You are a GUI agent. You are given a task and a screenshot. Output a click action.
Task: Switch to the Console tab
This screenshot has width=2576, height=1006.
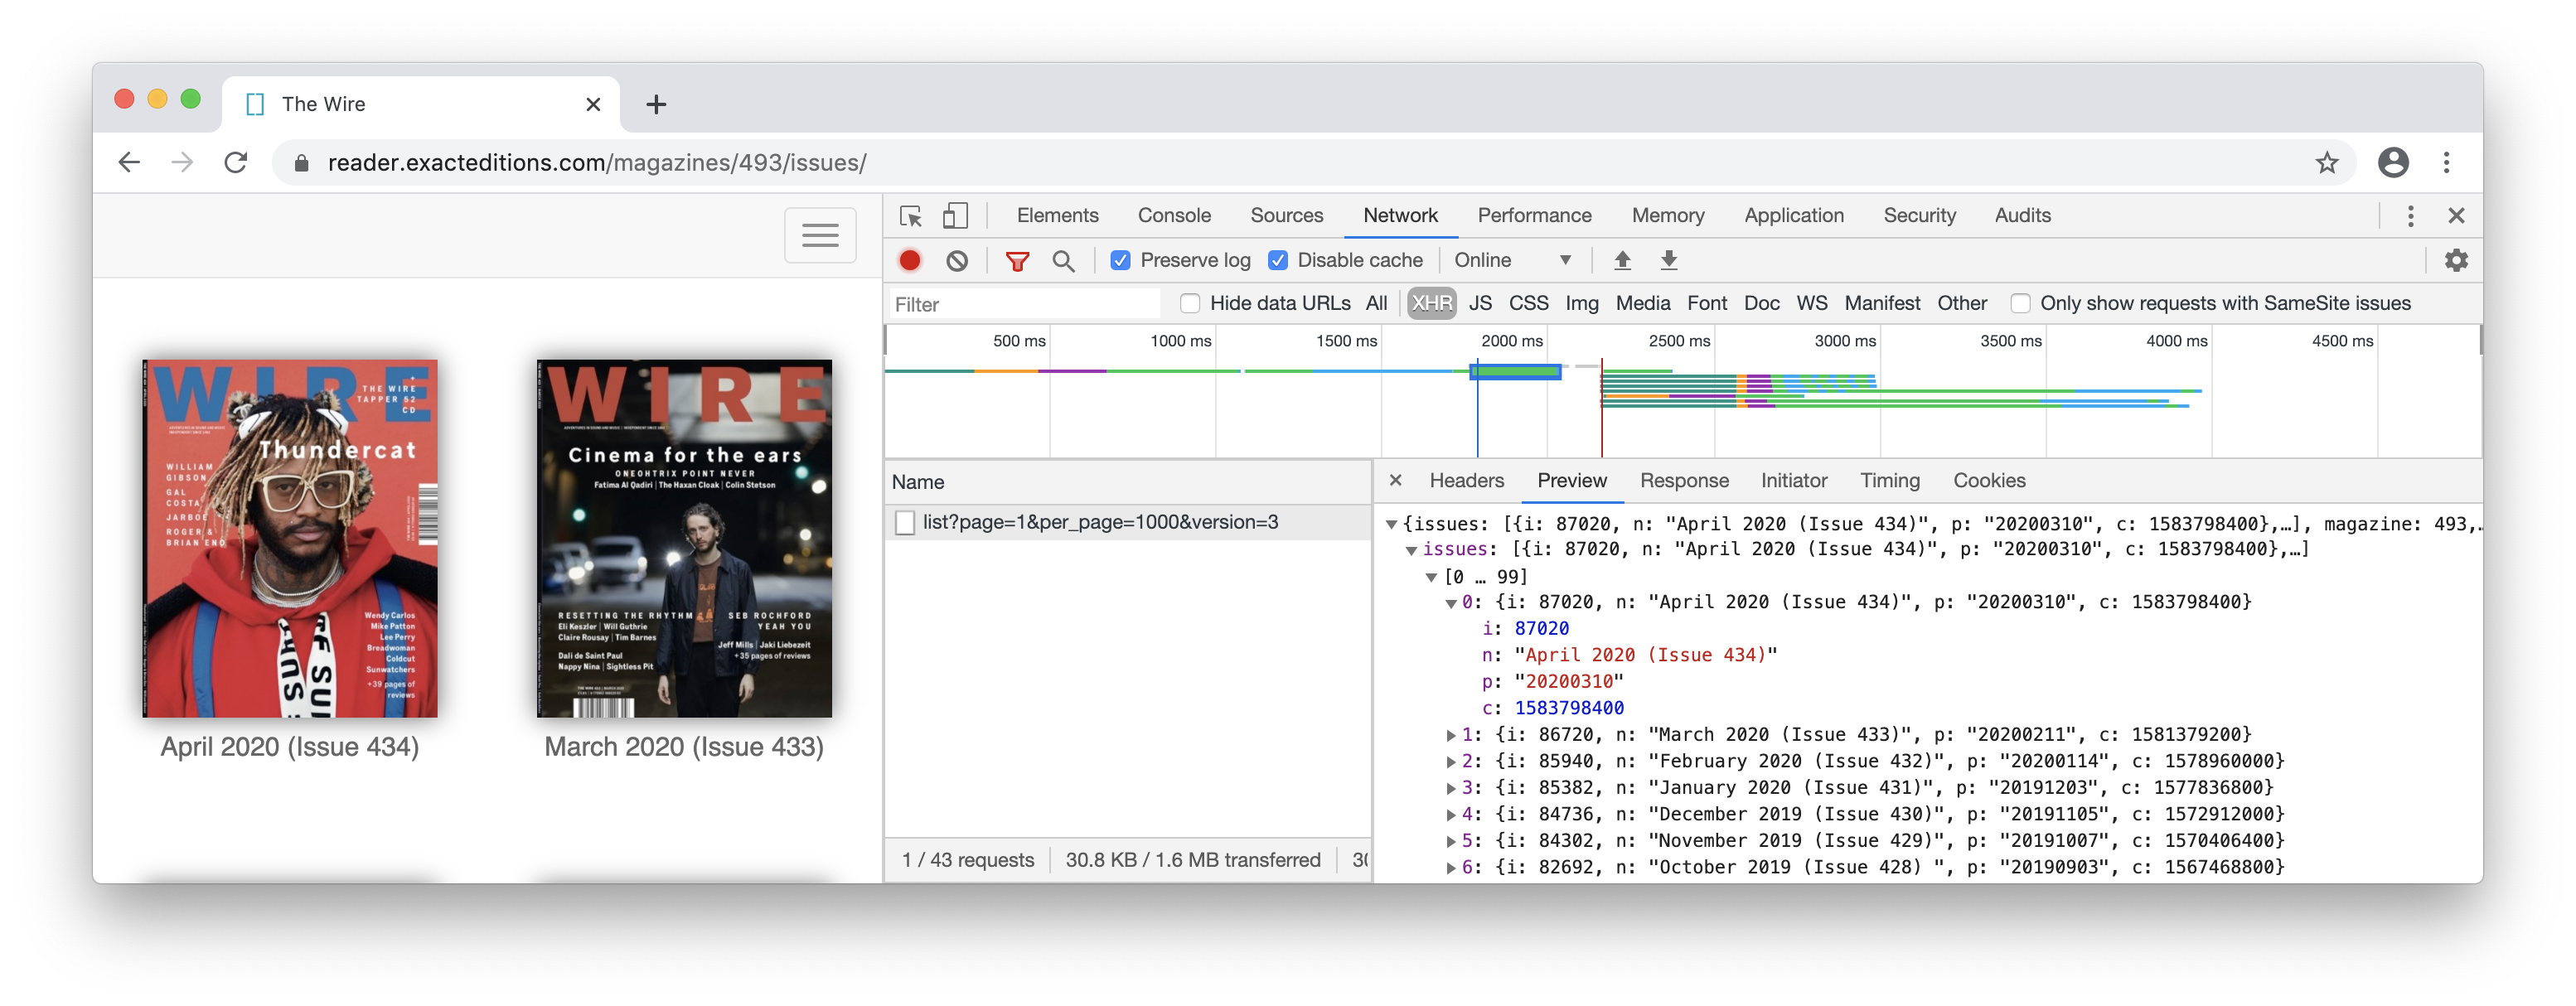pos(1174,216)
